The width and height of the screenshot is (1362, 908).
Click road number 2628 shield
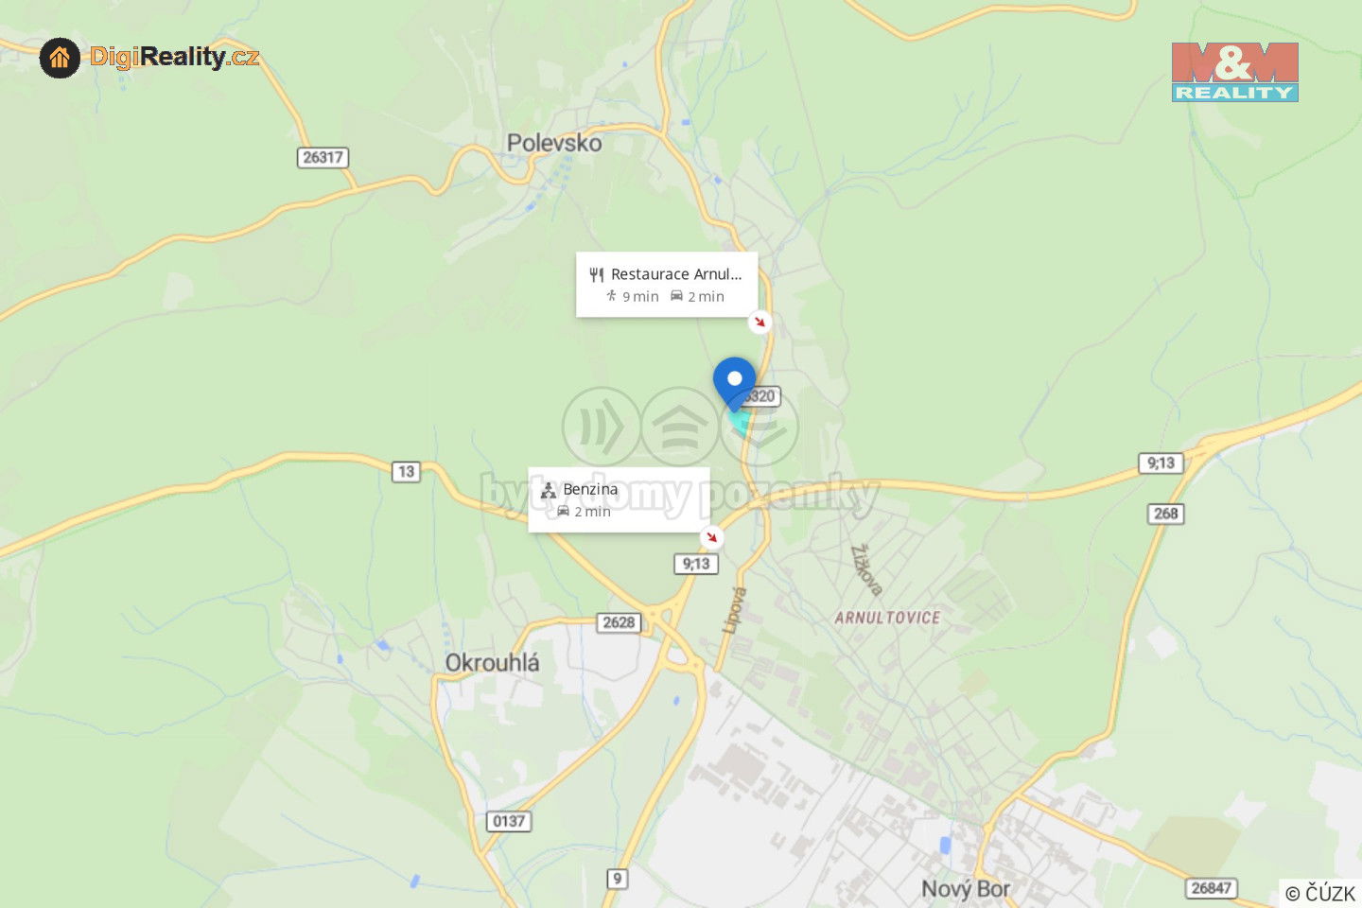point(619,622)
